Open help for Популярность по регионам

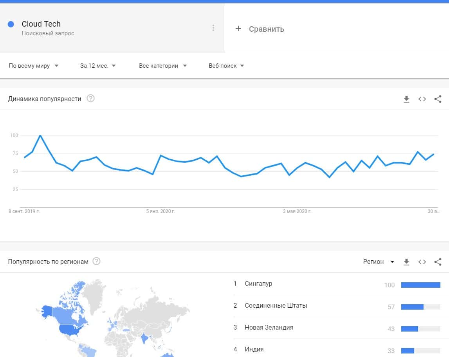(x=96, y=261)
